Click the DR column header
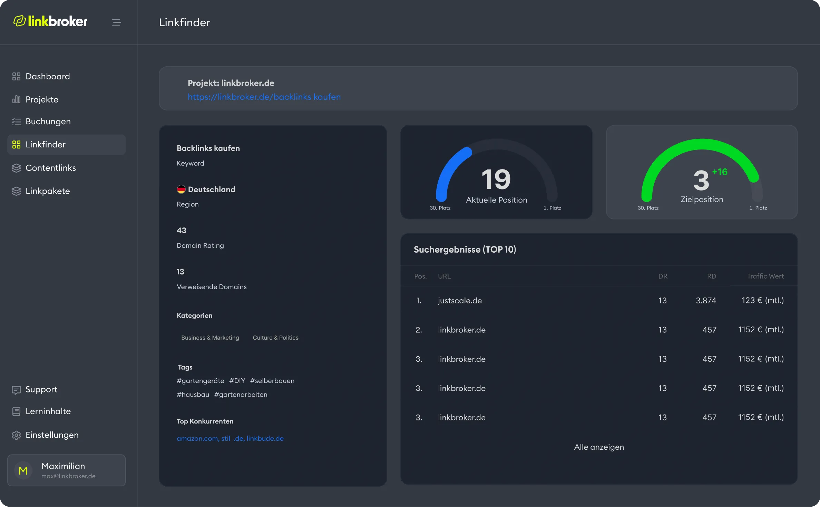The width and height of the screenshot is (820, 507). point(663,276)
